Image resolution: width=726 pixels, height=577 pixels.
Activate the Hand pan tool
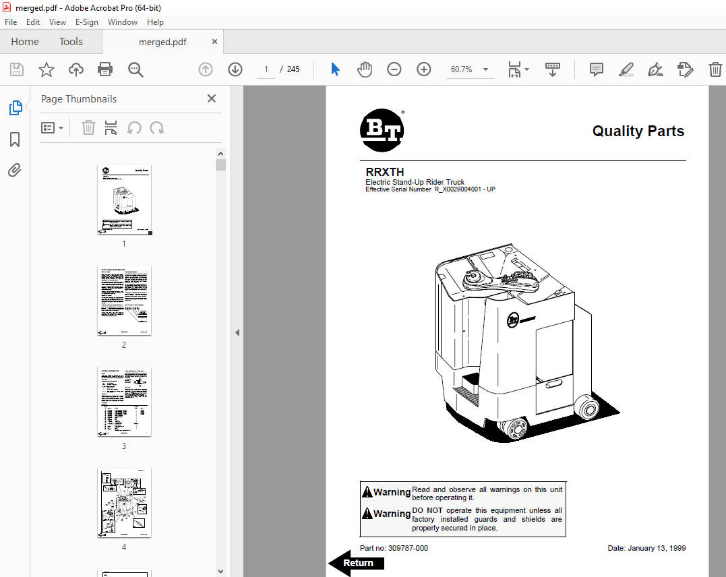(365, 69)
